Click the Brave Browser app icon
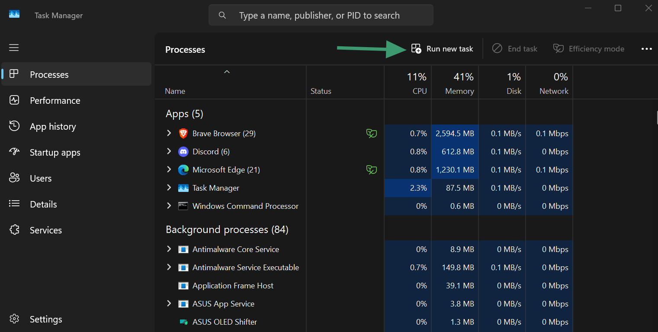Viewport: 658px width, 332px height. point(183,134)
